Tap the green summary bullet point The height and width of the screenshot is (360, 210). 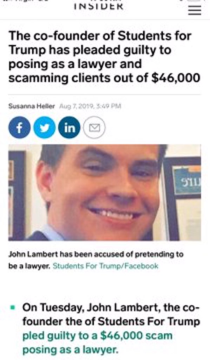(x=13, y=307)
